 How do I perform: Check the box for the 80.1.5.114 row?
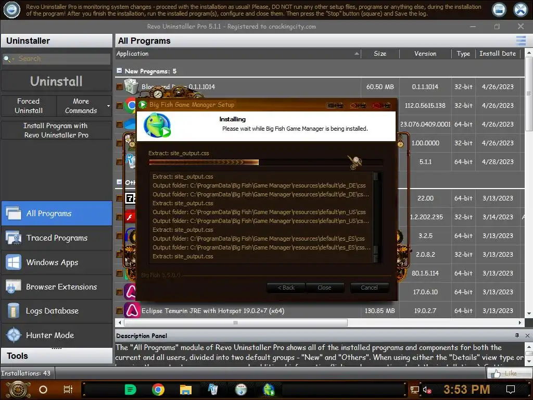tap(119, 273)
